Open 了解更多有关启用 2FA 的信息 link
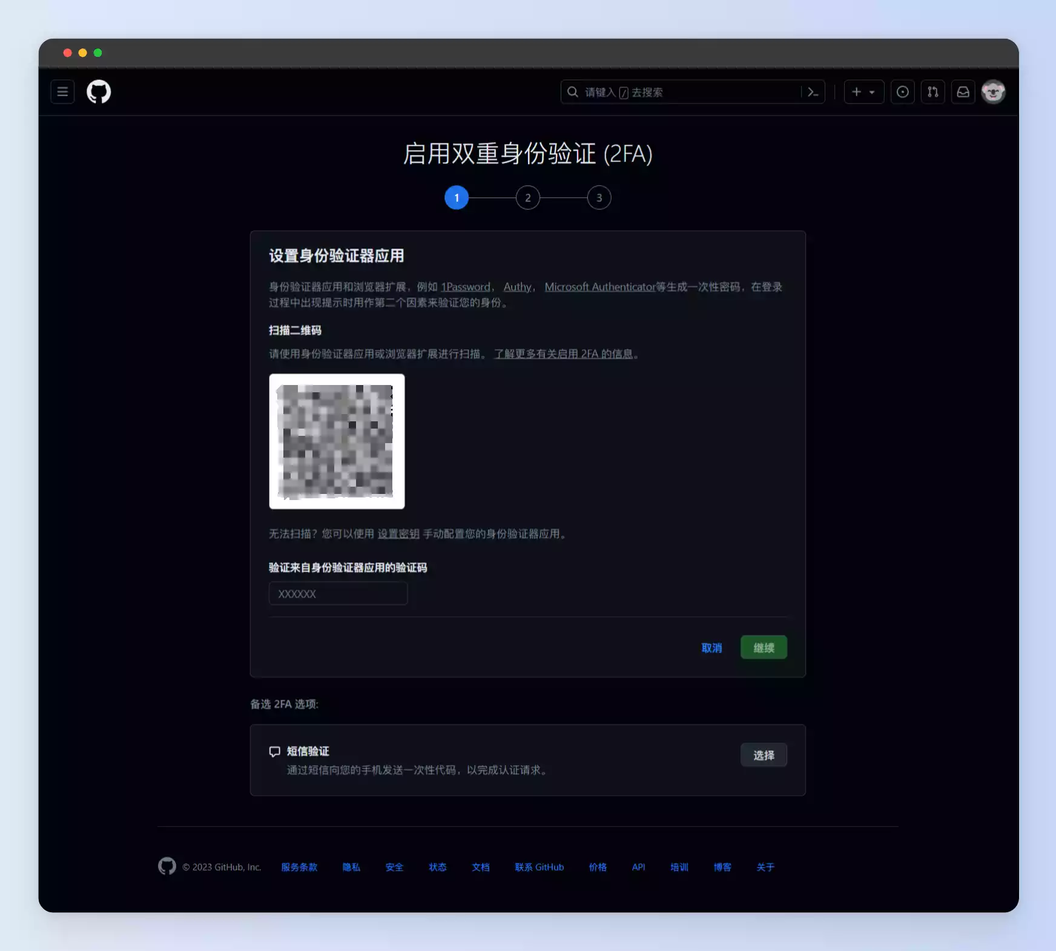Screen dimensions: 1056x951 [564, 354]
